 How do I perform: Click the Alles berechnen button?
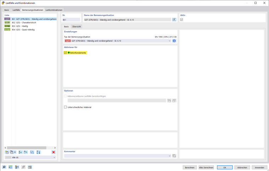(206, 167)
